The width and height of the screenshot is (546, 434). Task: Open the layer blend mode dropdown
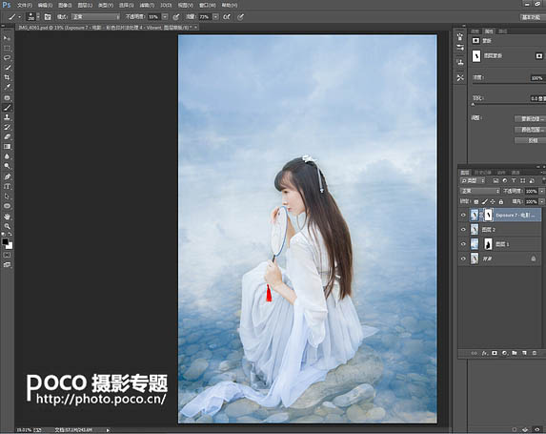click(480, 191)
